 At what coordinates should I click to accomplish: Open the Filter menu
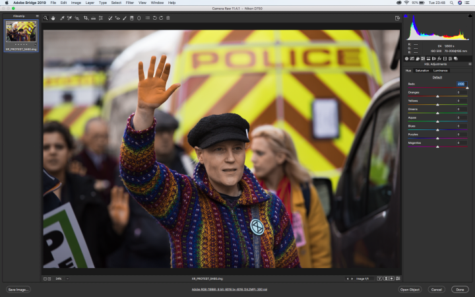(x=130, y=3)
